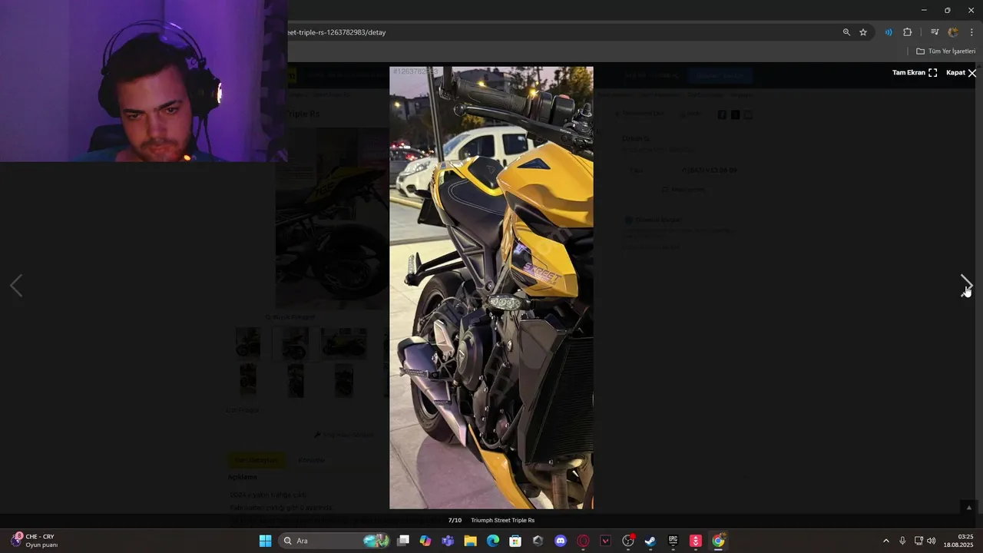
Task: Open Microsoft Store from the taskbar
Action: pyautogui.click(x=515, y=541)
